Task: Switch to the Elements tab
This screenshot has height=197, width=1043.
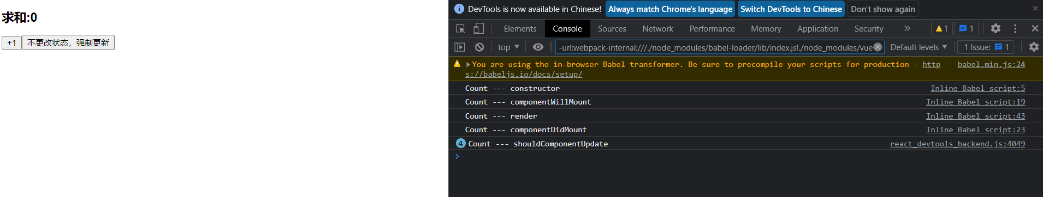Action: point(520,29)
